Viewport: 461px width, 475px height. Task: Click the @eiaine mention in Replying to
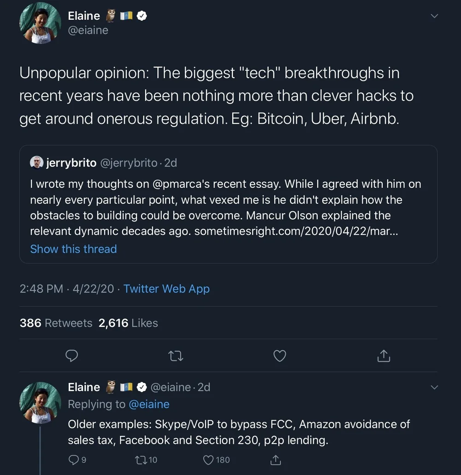pos(149,404)
